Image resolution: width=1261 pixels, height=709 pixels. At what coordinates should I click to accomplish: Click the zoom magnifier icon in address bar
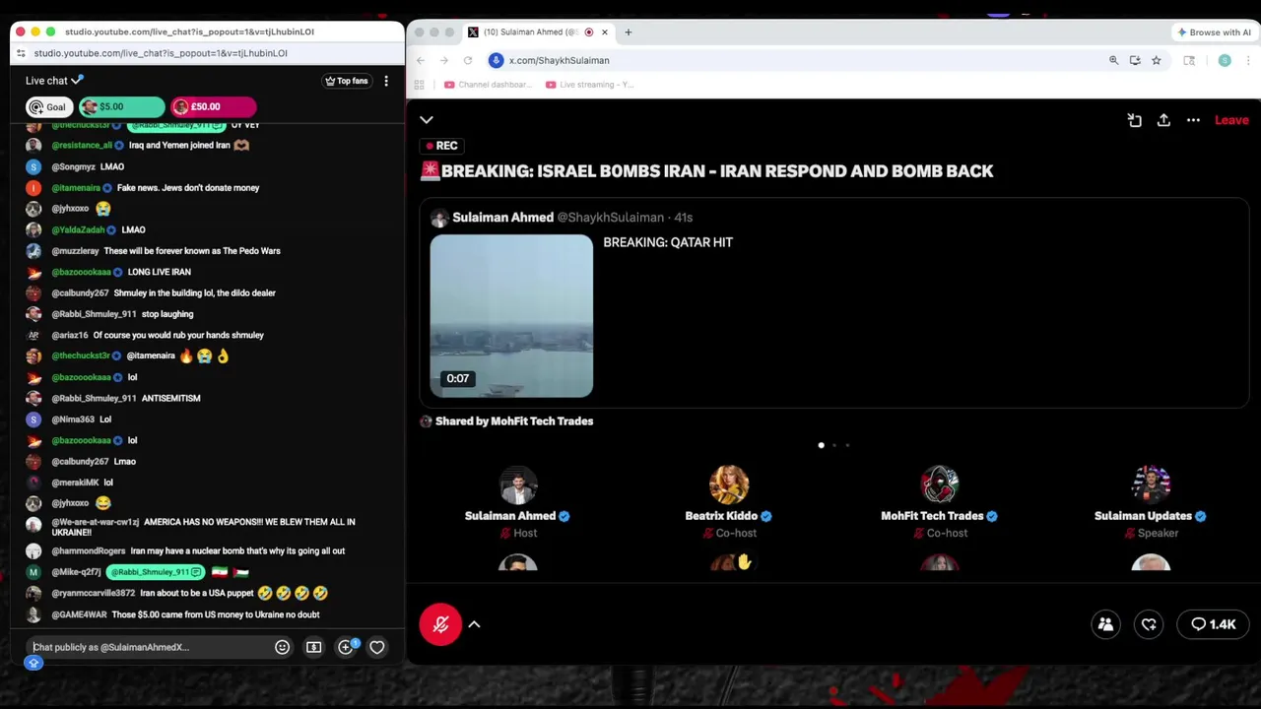(1114, 60)
